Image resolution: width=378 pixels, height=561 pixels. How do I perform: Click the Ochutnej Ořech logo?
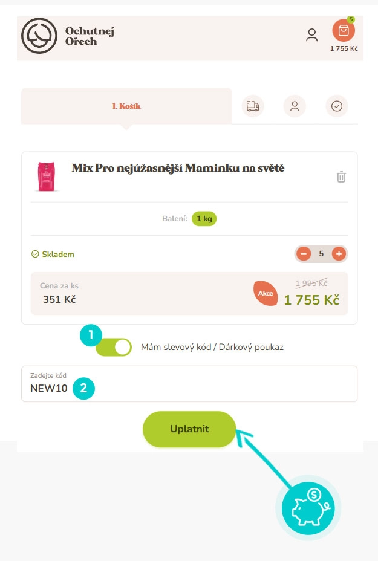(67, 36)
